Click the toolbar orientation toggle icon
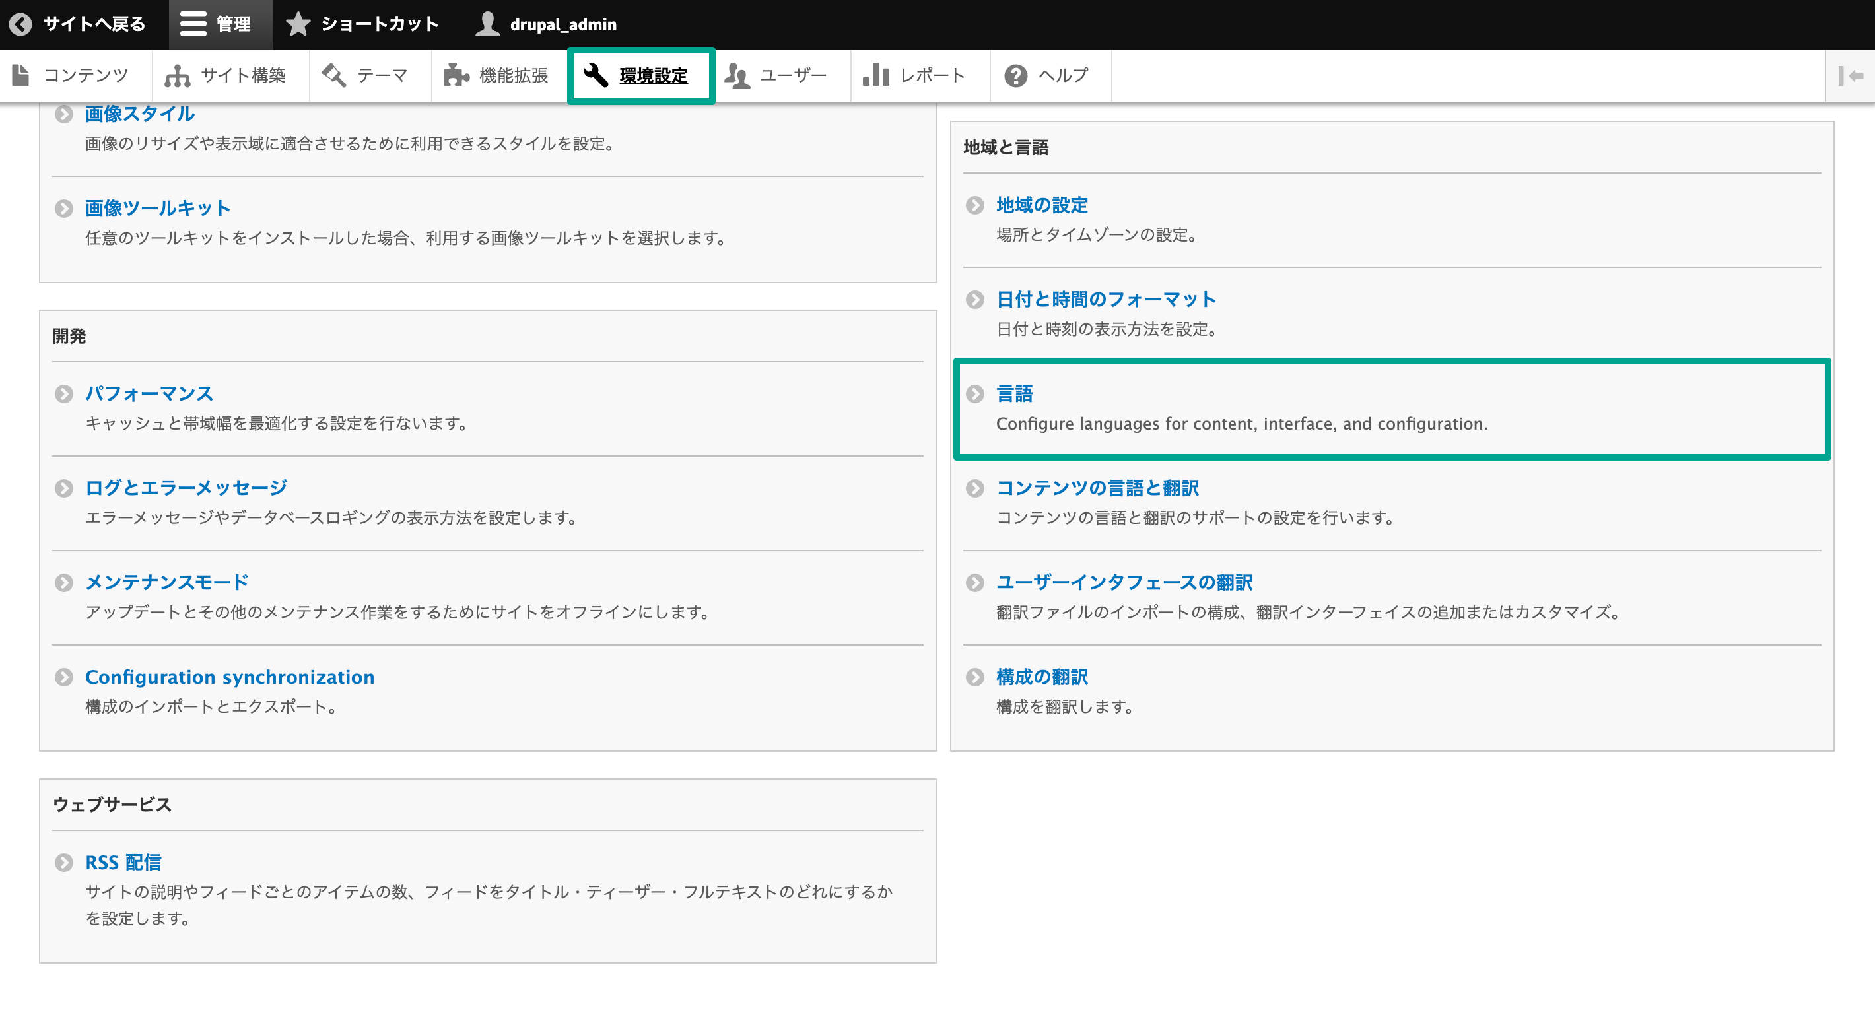This screenshot has height=1031, width=1875. [x=1851, y=75]
